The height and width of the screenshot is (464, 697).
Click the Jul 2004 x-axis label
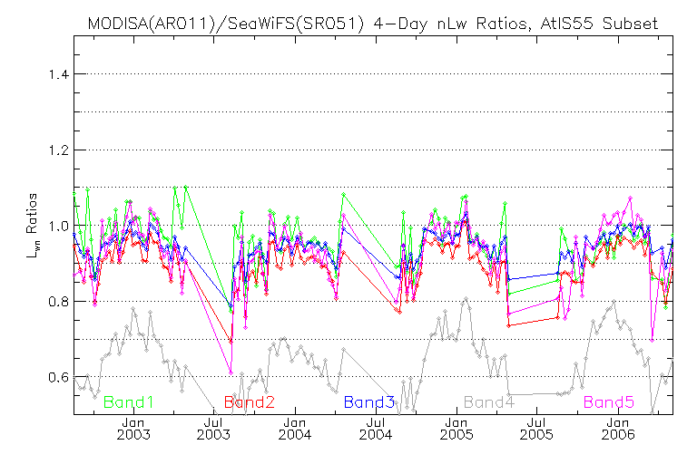376,429
